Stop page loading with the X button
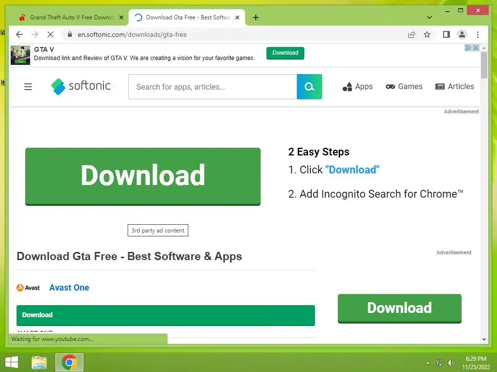Screen dimensions: 497x372 pos(50,34)
